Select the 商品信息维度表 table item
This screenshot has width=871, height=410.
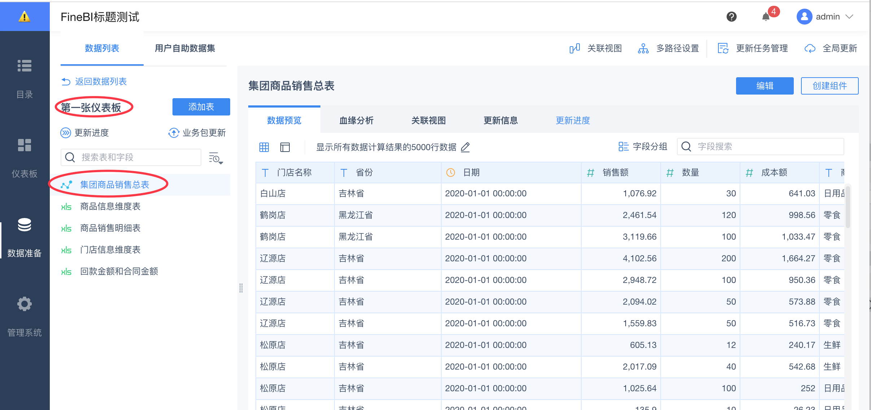[x=140, y=206]
